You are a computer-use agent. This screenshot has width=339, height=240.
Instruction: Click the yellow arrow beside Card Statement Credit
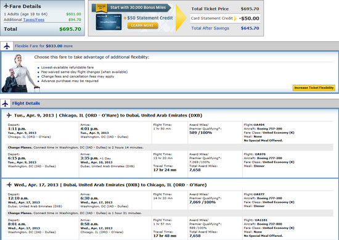235,19
